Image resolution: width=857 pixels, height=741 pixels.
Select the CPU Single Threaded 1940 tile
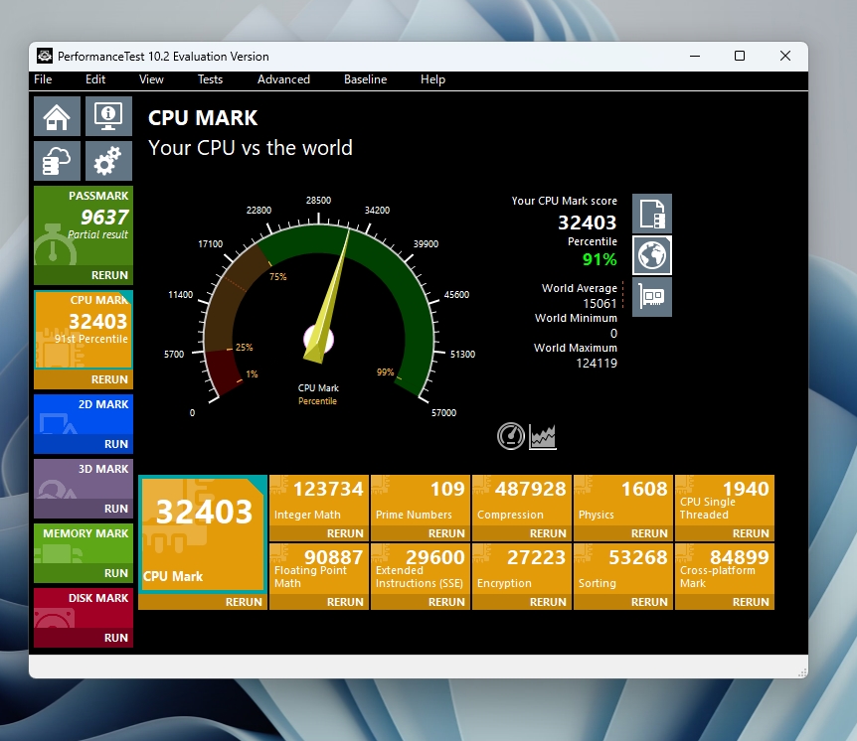[x=725, y=501]
